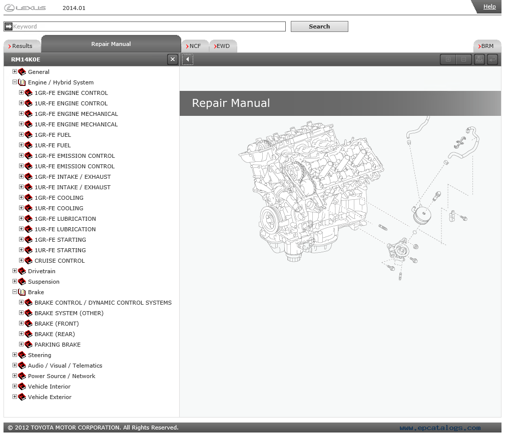The width and height of the screenshot is (506, 436).
Task: Expand the Vehicle Interior node
Action: [x=15, y=386]
